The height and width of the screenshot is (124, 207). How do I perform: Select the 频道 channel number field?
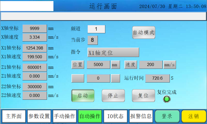point(96,29)
